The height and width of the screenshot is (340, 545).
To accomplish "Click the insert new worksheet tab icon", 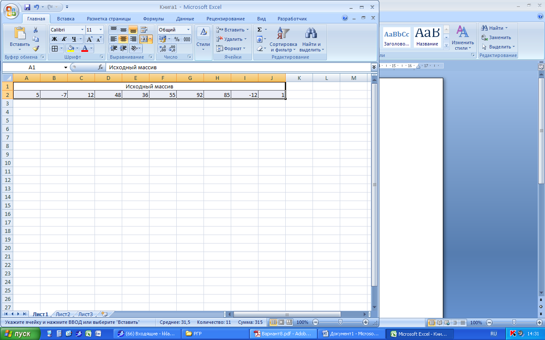I will coord(104,314).
